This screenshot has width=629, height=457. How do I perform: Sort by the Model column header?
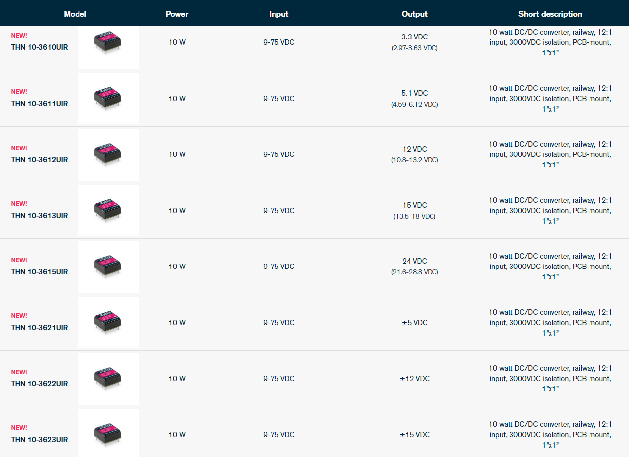(x=75, y=14)
